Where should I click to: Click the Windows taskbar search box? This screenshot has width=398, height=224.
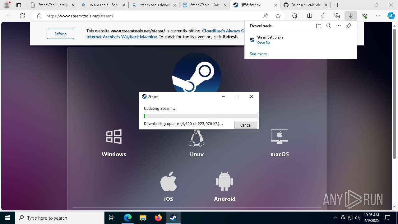point(60,218)
